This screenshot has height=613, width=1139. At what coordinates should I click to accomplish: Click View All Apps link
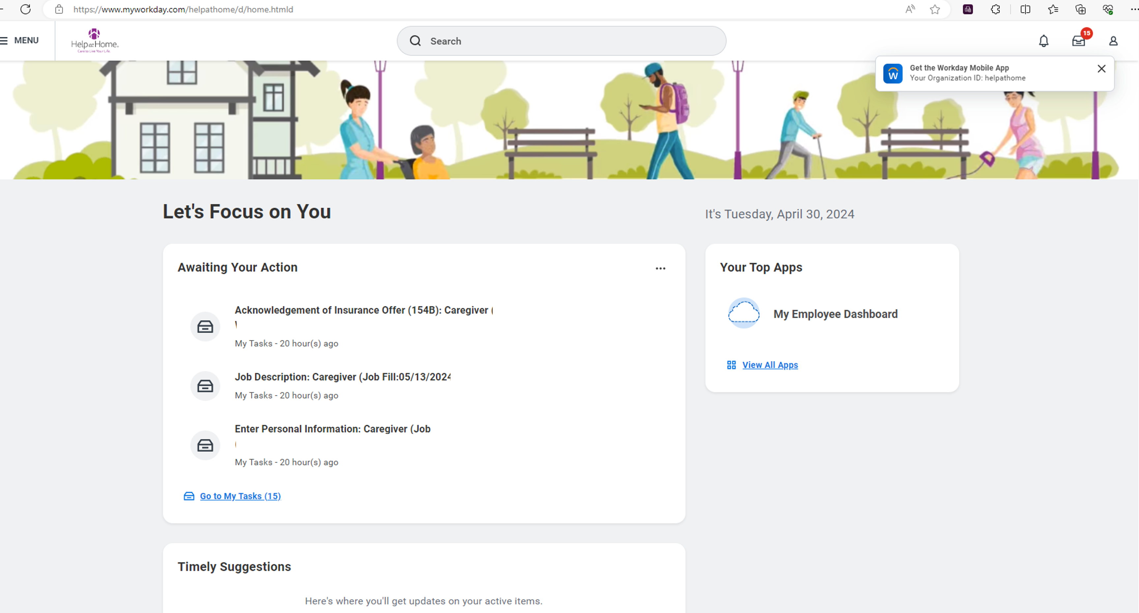click(x=770, y=365)
